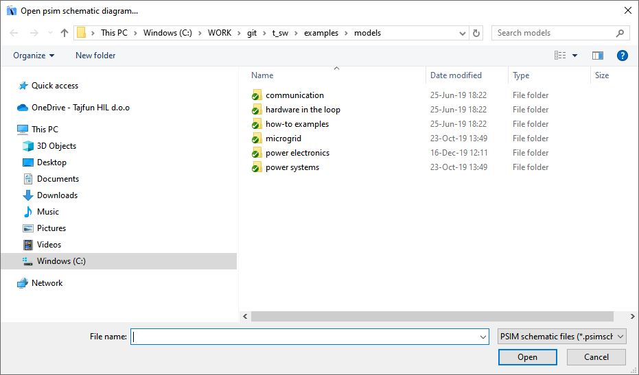The width and height of the screenshot is (639, 375).
Task: Focus the Search models input field
Action: click(x=555, y=33)
